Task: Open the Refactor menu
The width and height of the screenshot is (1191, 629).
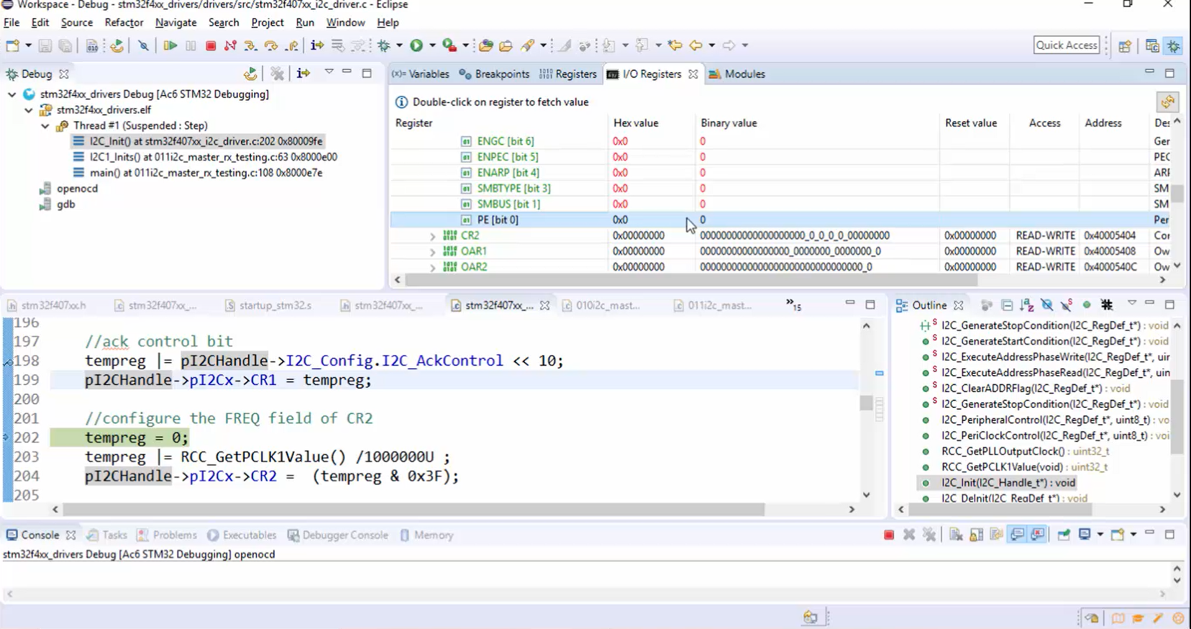Action: point(124,22)
